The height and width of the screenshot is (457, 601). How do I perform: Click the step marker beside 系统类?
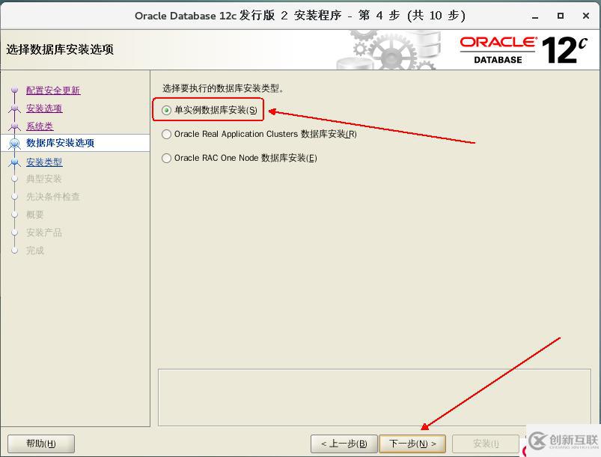(x=14, y=126)
